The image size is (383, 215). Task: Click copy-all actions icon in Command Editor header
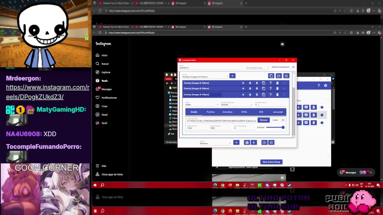tap(271, 76)
